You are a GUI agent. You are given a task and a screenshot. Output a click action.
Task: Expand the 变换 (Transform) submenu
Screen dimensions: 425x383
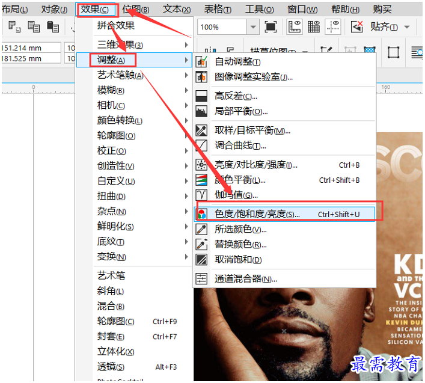pyautogui.click(x=135, y=257)
